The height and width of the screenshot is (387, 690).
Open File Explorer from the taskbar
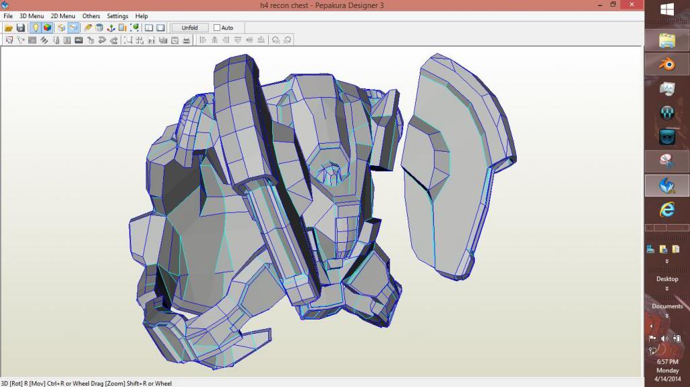[667, 40]
